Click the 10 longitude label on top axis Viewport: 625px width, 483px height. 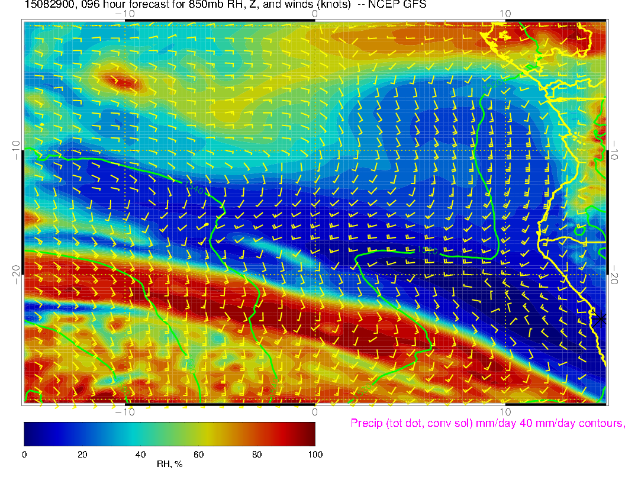coord(505,14)
